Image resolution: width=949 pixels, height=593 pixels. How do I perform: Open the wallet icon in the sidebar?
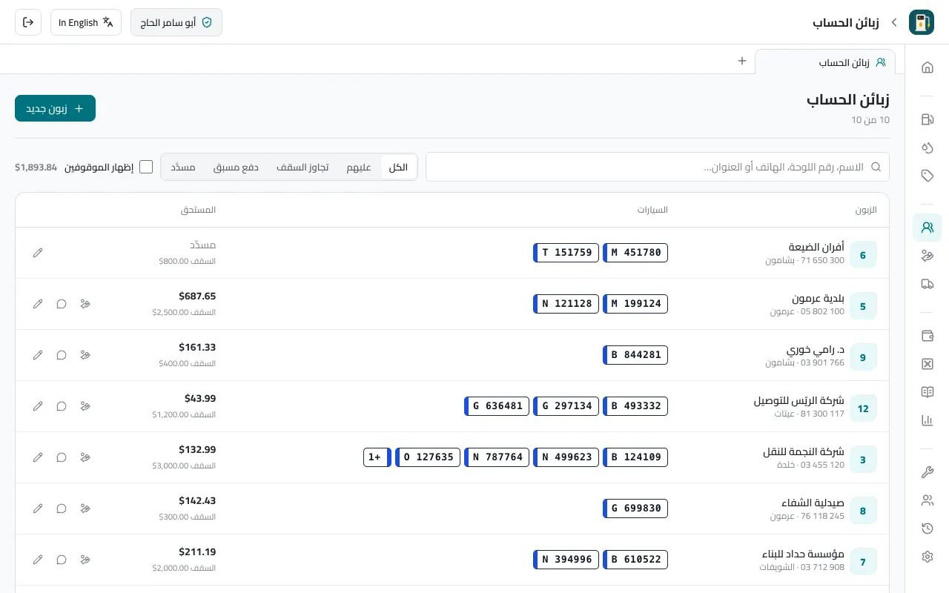[x=927, y=336]
